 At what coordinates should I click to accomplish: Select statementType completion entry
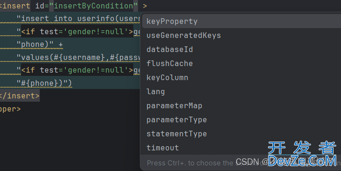pyautogui.click(x=241, y=134)
